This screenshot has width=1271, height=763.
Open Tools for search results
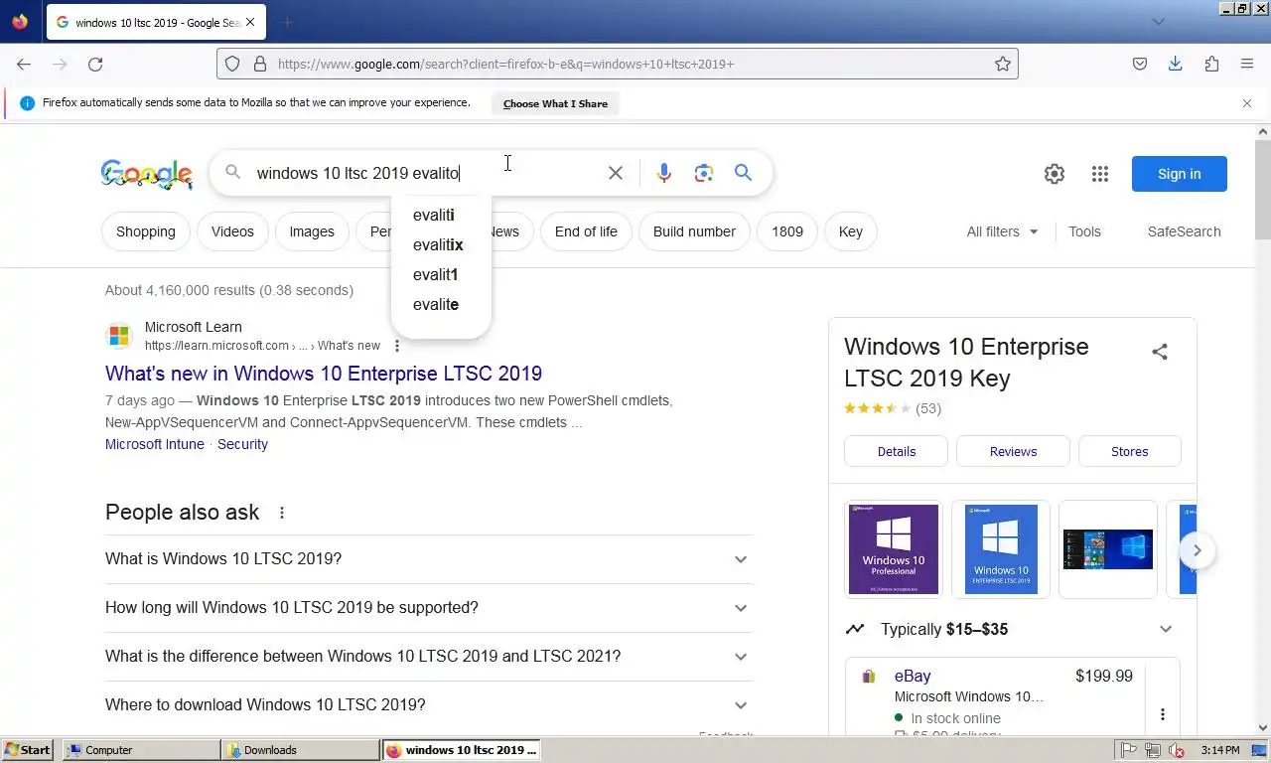1084,231
